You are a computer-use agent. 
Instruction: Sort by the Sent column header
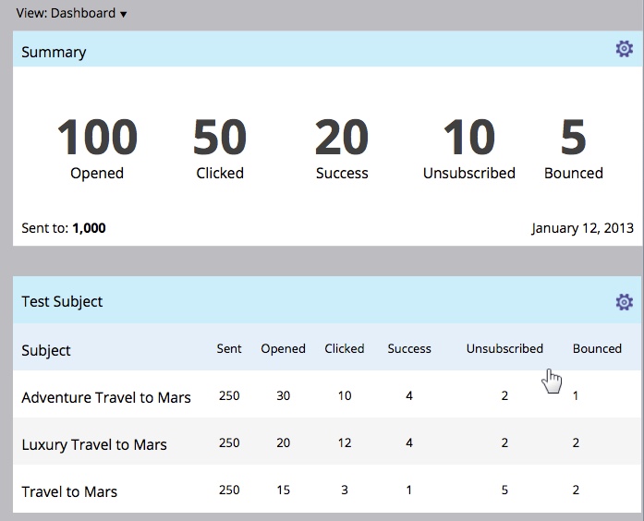tap(229, 348)
